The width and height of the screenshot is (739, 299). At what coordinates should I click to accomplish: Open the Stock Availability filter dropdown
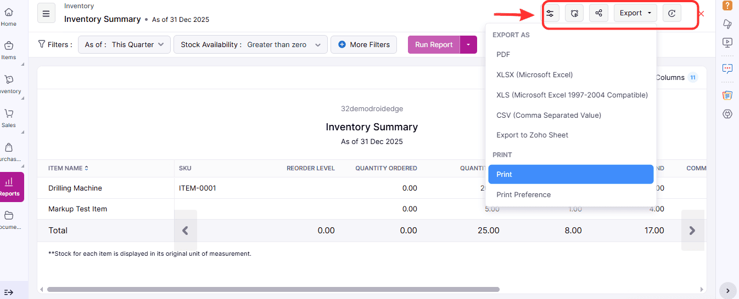pyautogui.click(x=250, y=45)
